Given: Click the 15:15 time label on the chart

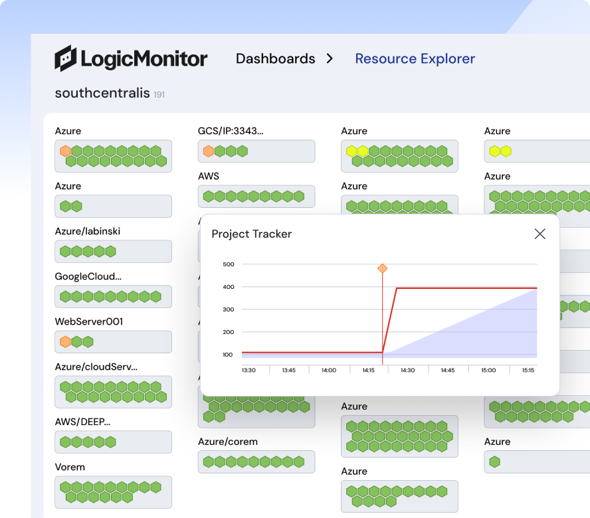Looking at the screenshot, I should tap(528, 370).
